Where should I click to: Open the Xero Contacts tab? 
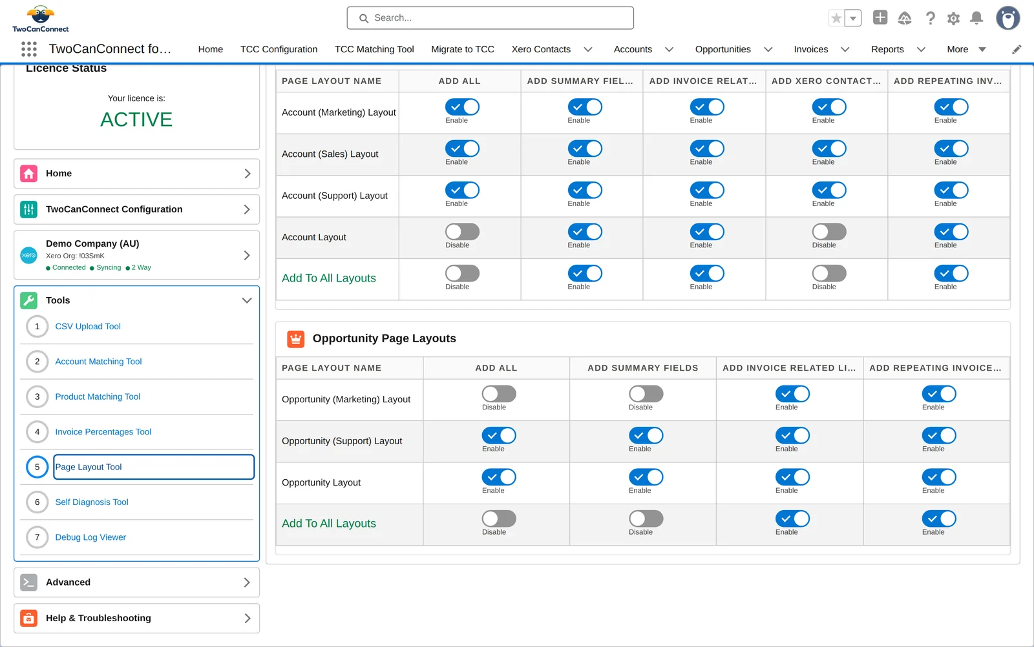pyautogui.click(x=542, y=49)
